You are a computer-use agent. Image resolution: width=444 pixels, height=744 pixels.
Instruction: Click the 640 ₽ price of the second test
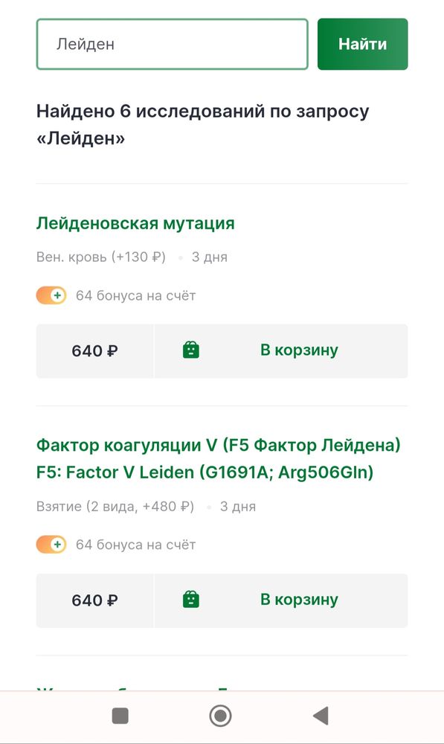[x=94, y=600]
